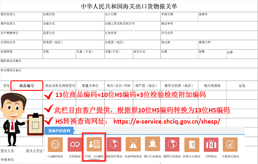The image size is (258, 164).
Task: Click the 净重(千克) field
Action: pos(119,54)
